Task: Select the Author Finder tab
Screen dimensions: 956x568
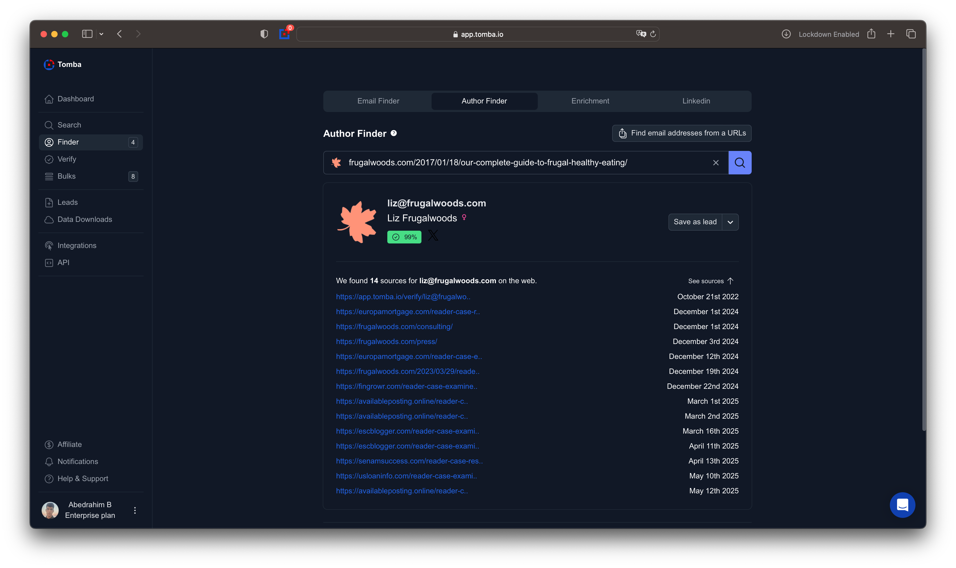Action: (x=484, y=101)
